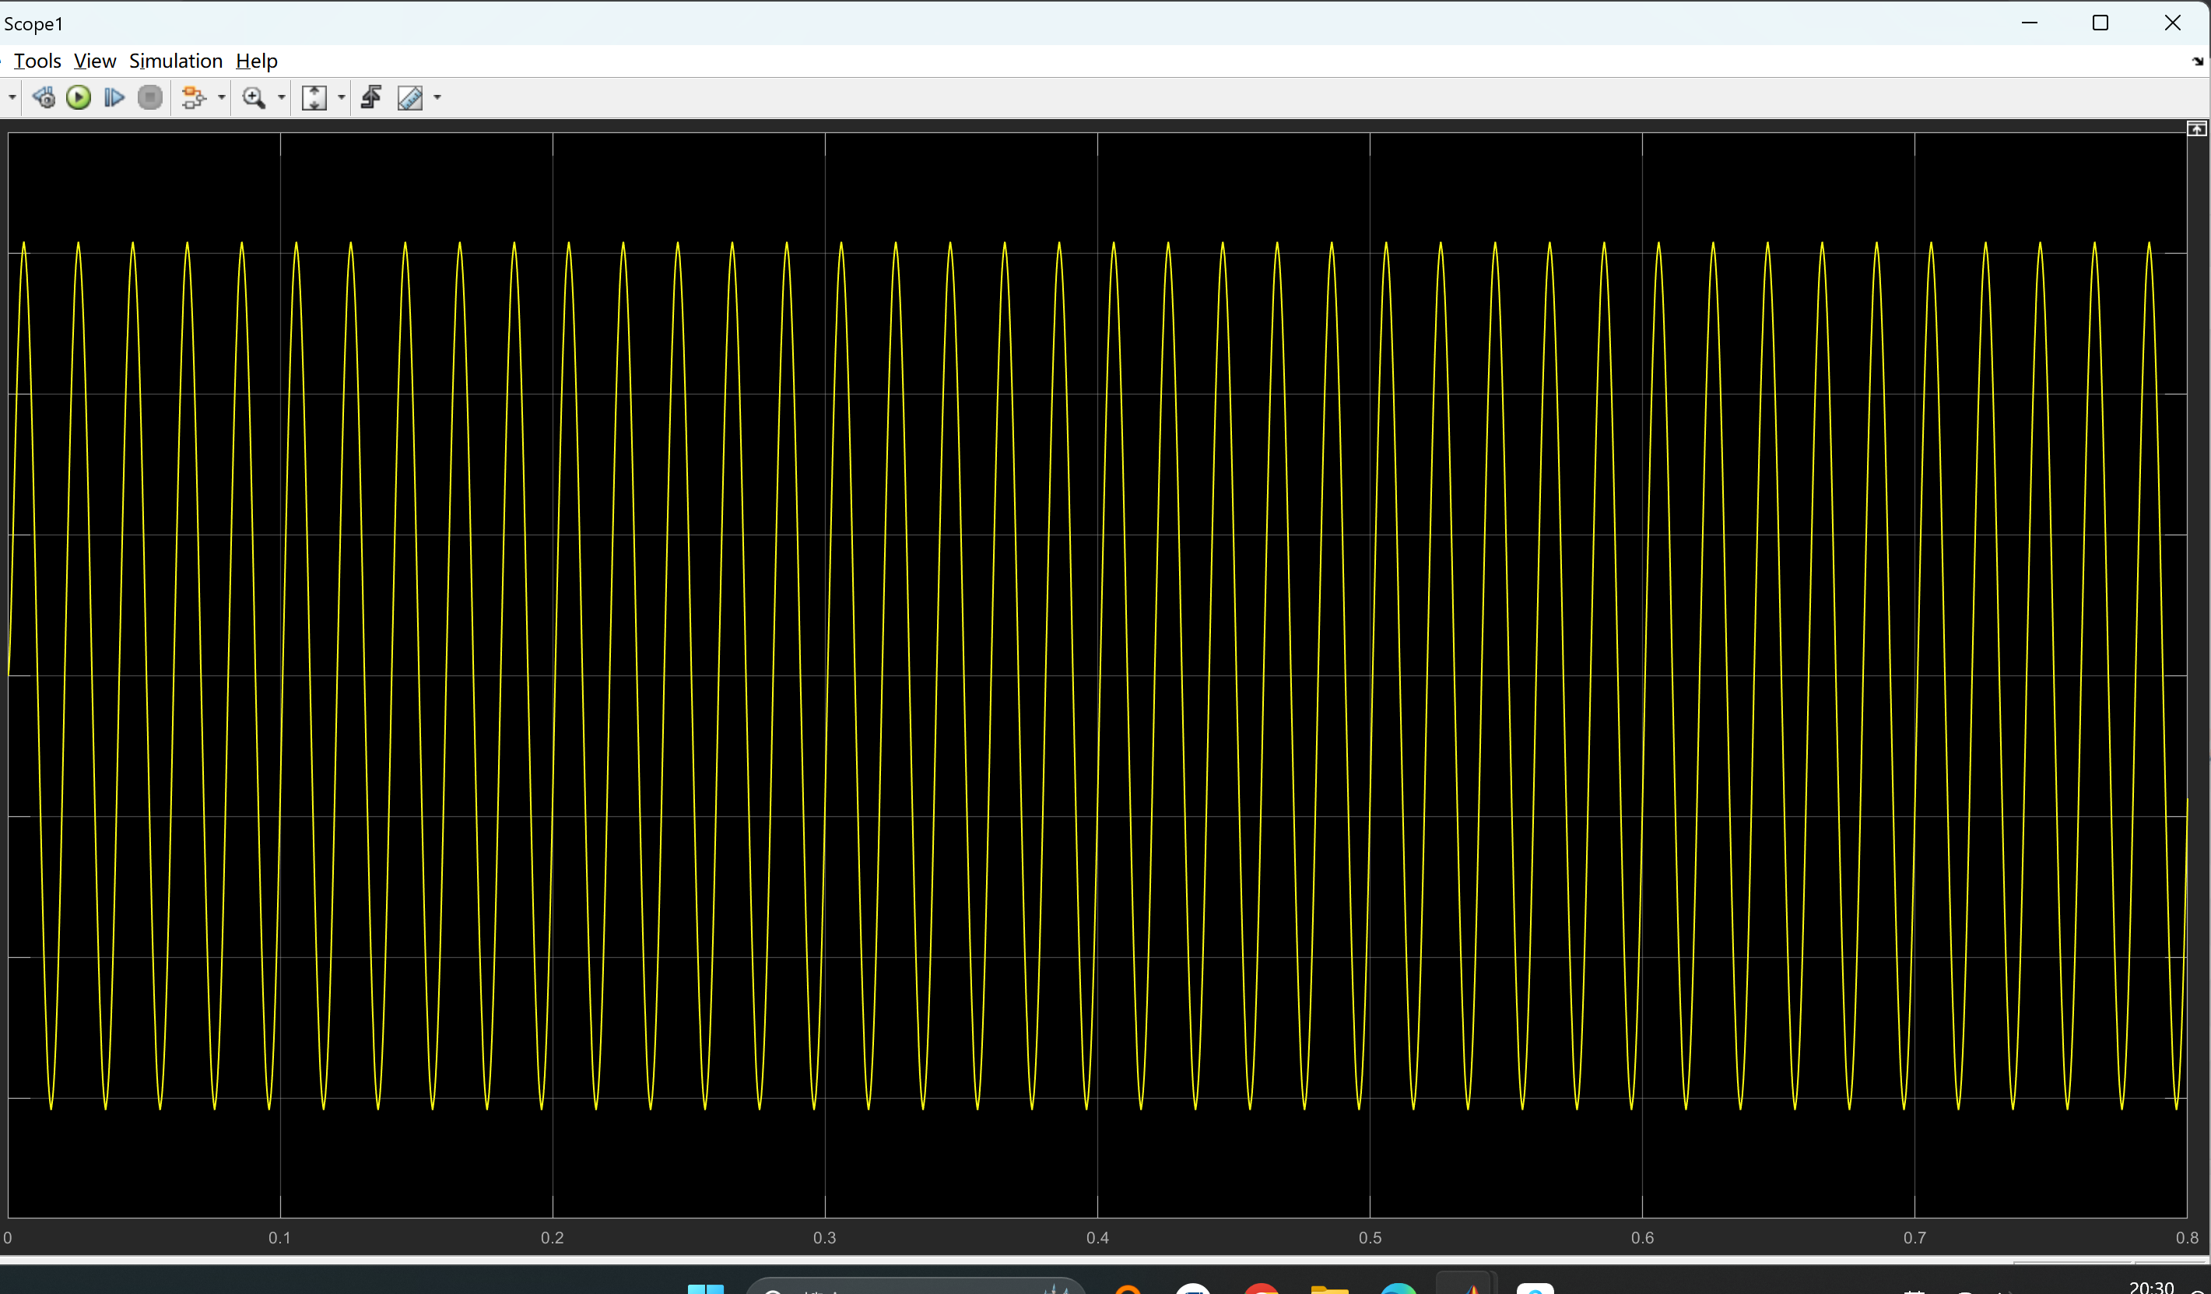The image size is (2211, 1294).
Task: Click the Scale Y-axis limits icon
Action: click(314, 97)
